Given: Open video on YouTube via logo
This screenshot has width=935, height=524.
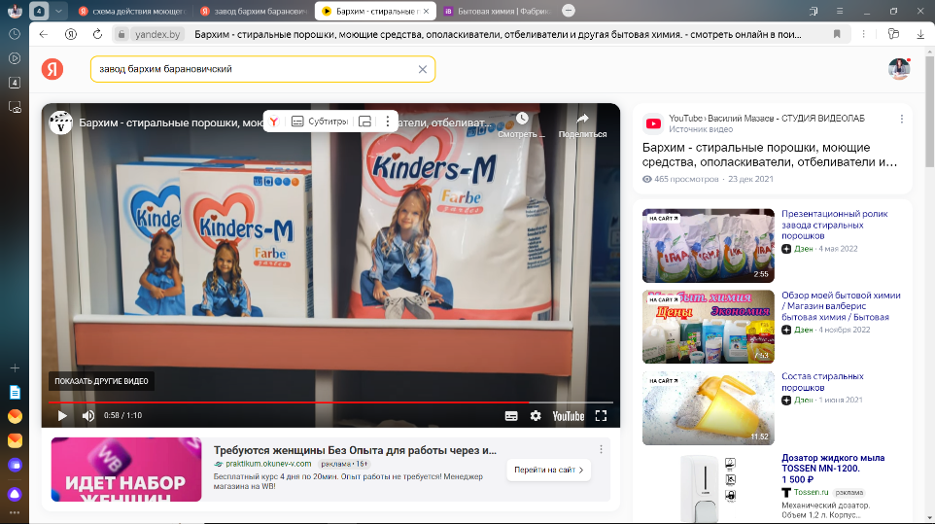Looking at the screenshot, I should (x=569, y=416).
